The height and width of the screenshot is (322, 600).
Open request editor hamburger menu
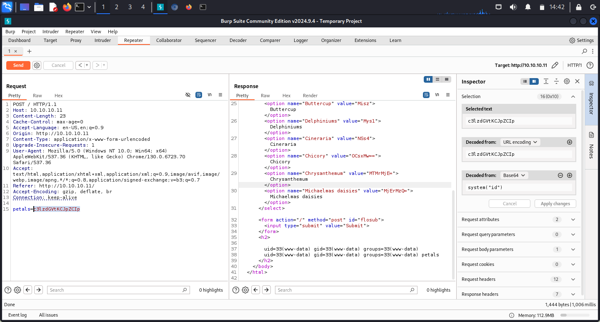pos(220,95)
